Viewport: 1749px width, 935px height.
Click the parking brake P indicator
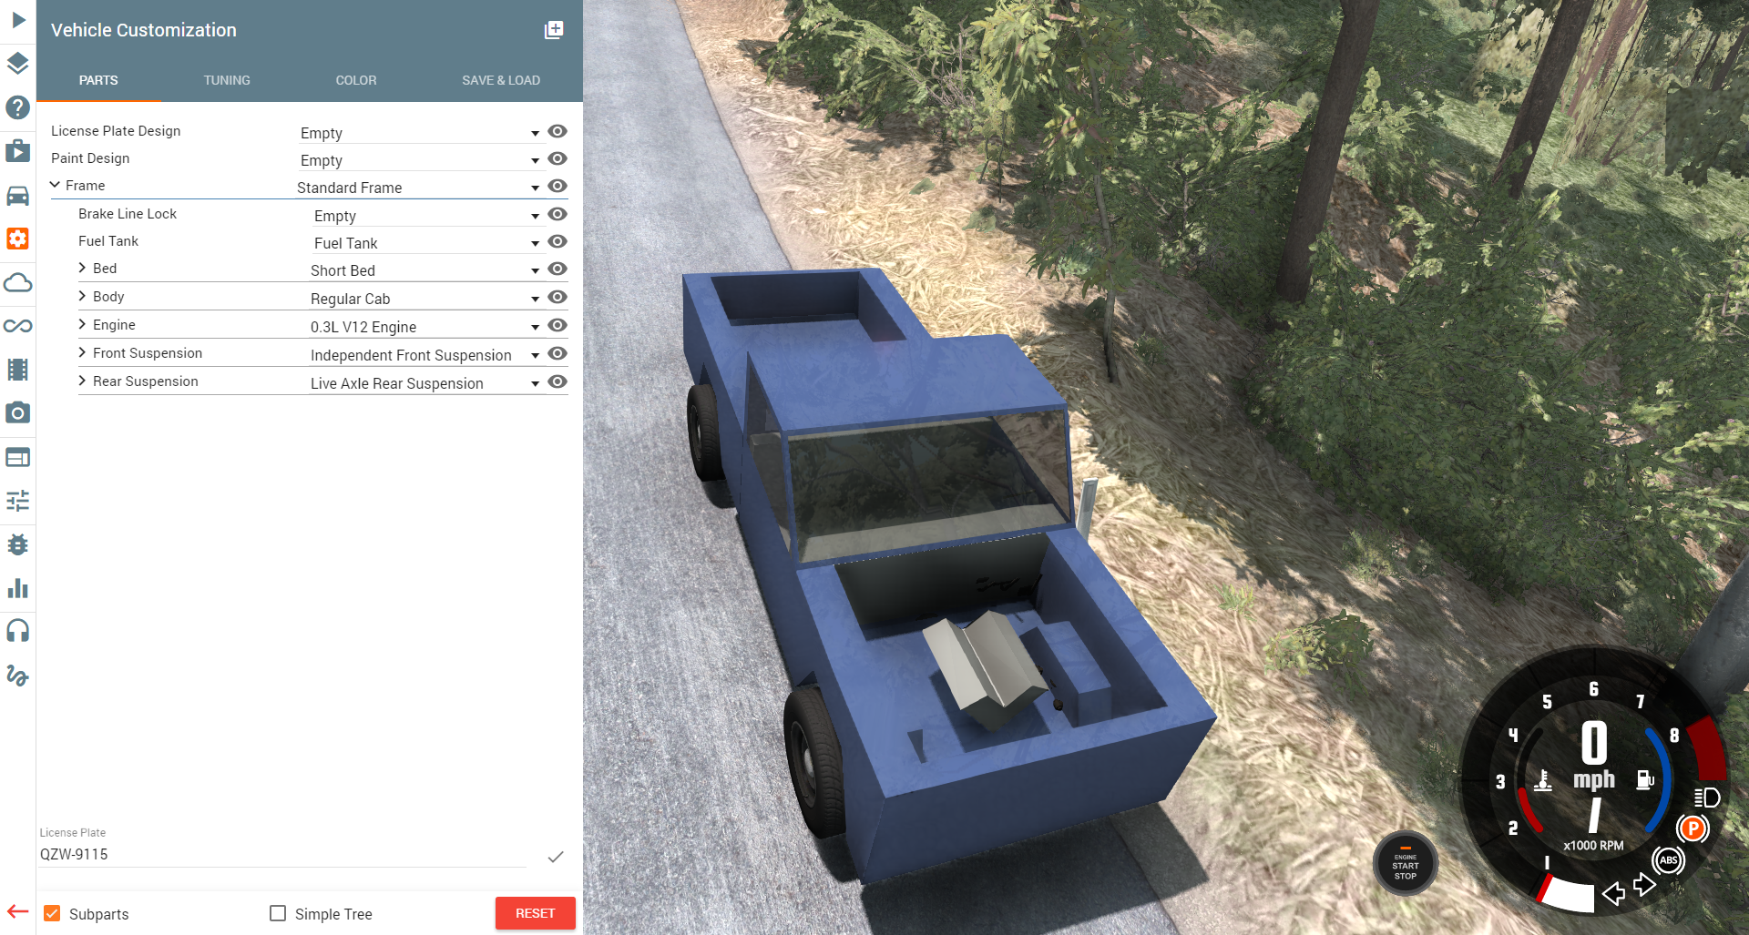1693,828
